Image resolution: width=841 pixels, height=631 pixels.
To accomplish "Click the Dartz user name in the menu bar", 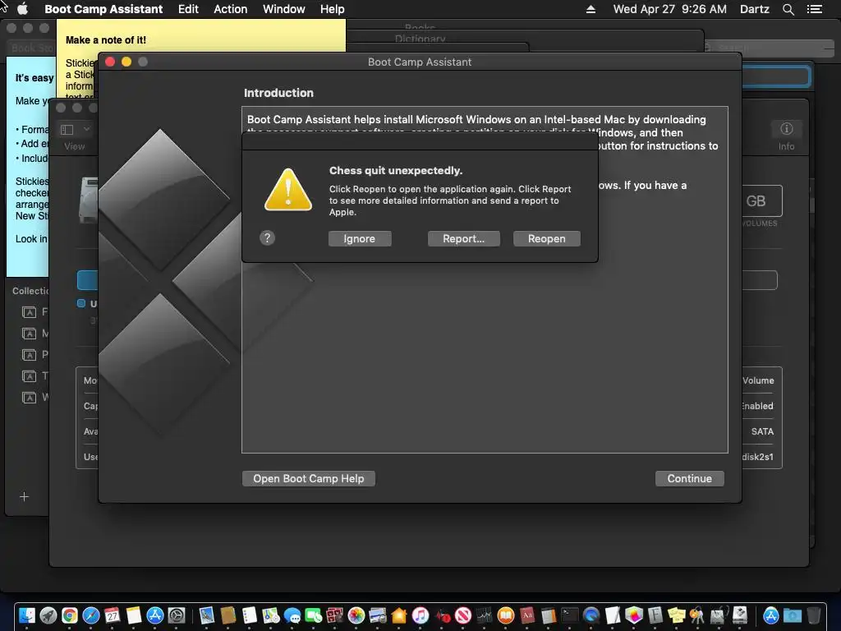I will point(754,9).
